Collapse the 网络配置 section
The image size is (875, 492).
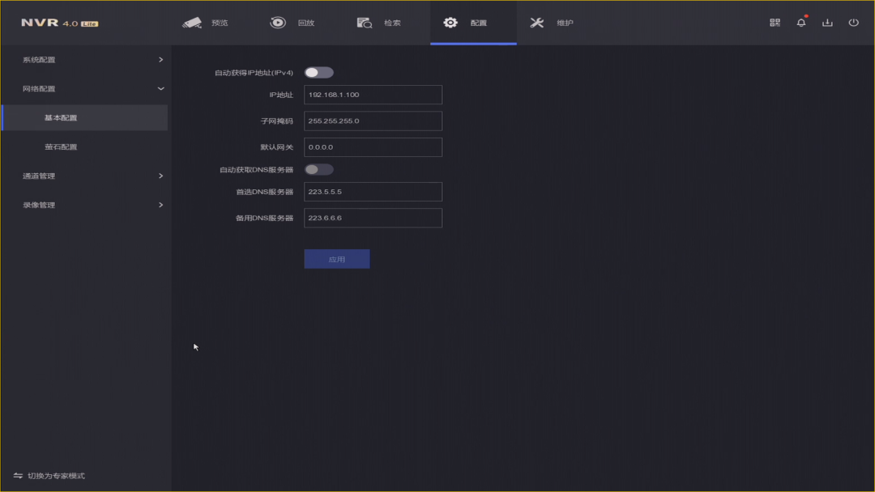85,88
